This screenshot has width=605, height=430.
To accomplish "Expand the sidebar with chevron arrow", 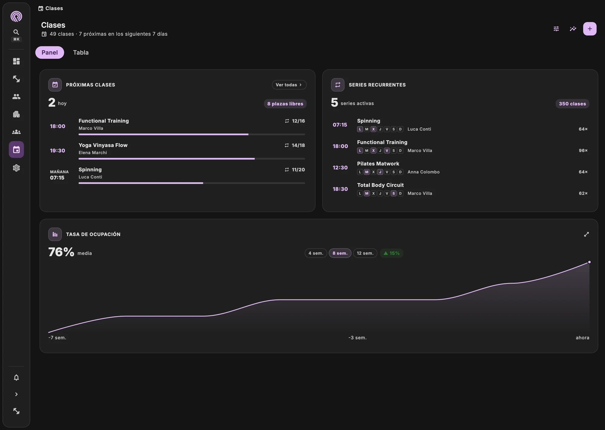I will tap(16, 394).
